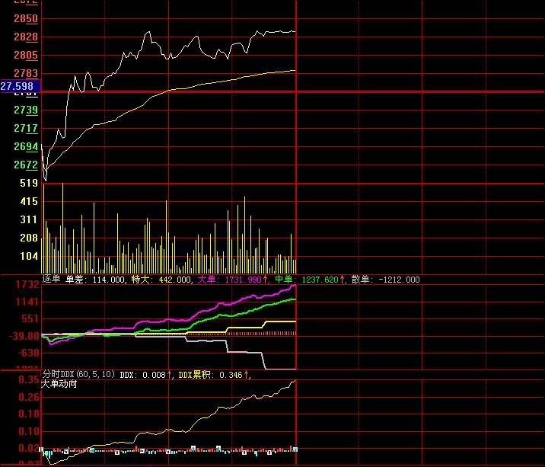Click the 2850 price axis label

(x=26, y=19)
